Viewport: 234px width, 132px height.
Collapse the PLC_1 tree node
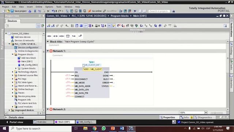click(10, 44)
